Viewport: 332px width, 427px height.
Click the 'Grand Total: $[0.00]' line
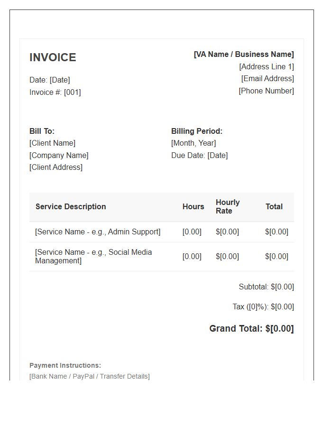(x=251, y=328)
